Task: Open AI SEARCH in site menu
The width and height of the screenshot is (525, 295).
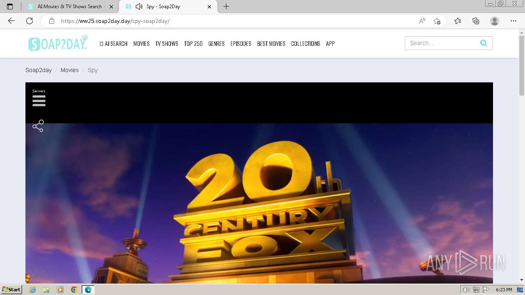Action: click(114, 43)
